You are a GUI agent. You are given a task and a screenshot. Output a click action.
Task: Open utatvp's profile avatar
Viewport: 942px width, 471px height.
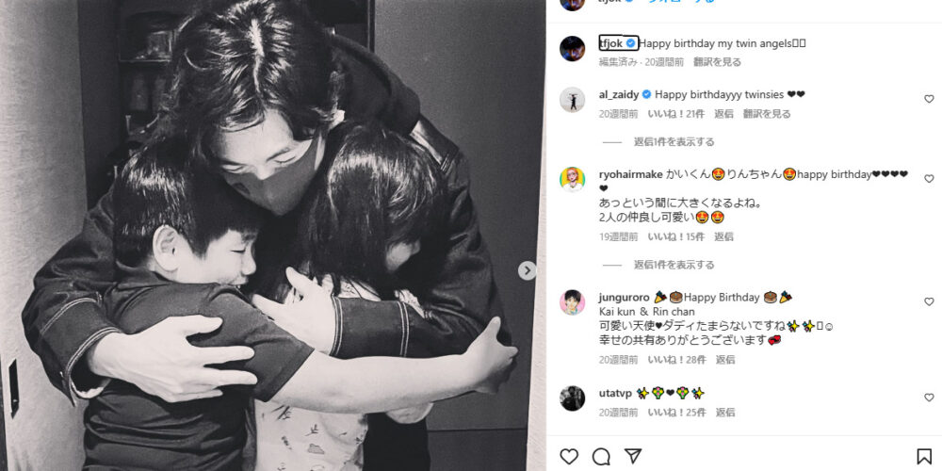pyautogui.click(x=572, y=398)
